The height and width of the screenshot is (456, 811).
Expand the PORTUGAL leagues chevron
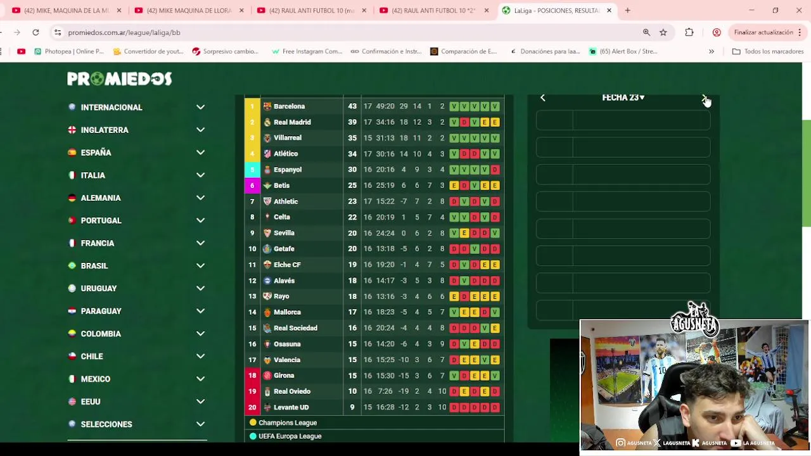pos(200,220)
